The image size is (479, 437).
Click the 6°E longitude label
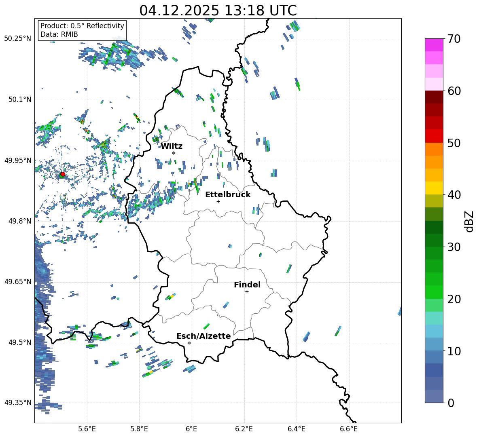point(191,429)
